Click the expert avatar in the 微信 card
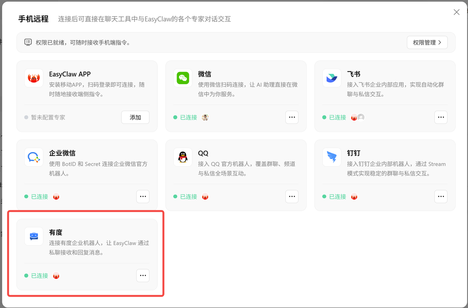The width and height of the screenshot is (468, 308). [x=205, y=117]
